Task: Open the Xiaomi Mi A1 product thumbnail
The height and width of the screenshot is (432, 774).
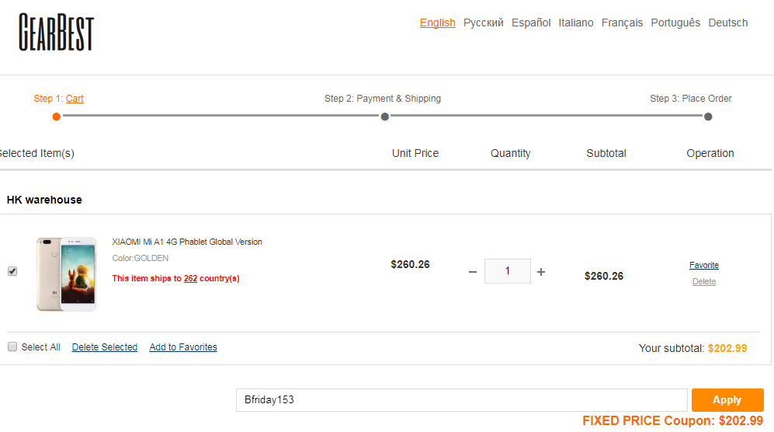Action: (x=66, y=273)
